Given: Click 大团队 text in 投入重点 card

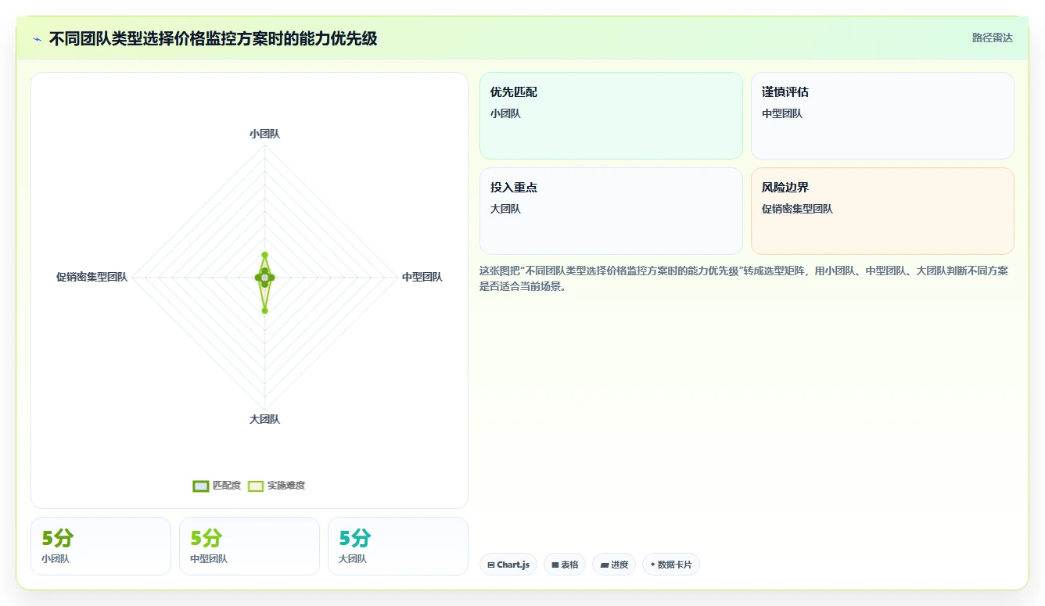Looking at the screenshot, I should click(505, 209).
